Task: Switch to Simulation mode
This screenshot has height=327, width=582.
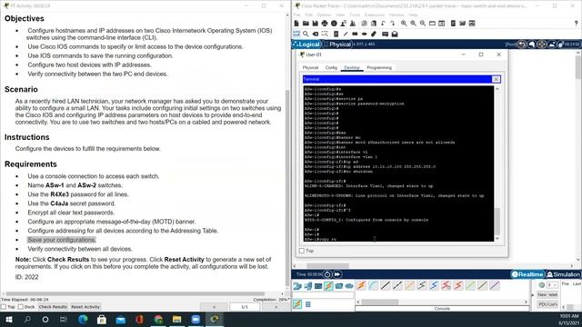Action: (563, 274)
